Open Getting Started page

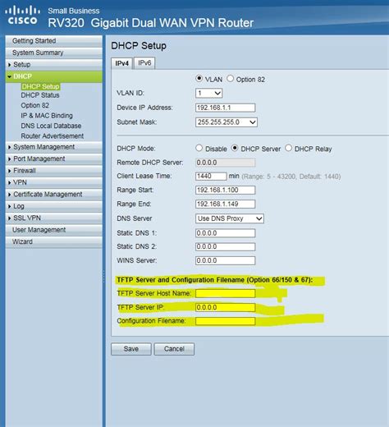point(54,41)
